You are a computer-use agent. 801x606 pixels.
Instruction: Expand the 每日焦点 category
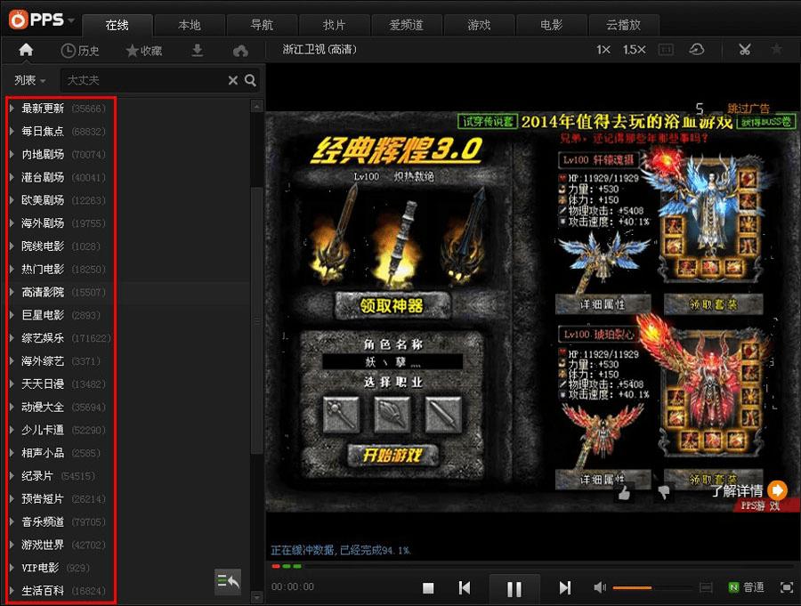(12, 132)
